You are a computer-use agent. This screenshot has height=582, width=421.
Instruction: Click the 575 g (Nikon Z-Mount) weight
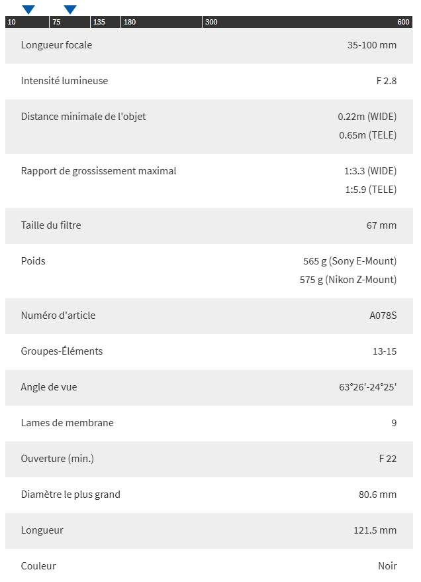348,280
